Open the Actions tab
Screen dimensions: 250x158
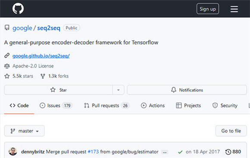pos(153,105)
